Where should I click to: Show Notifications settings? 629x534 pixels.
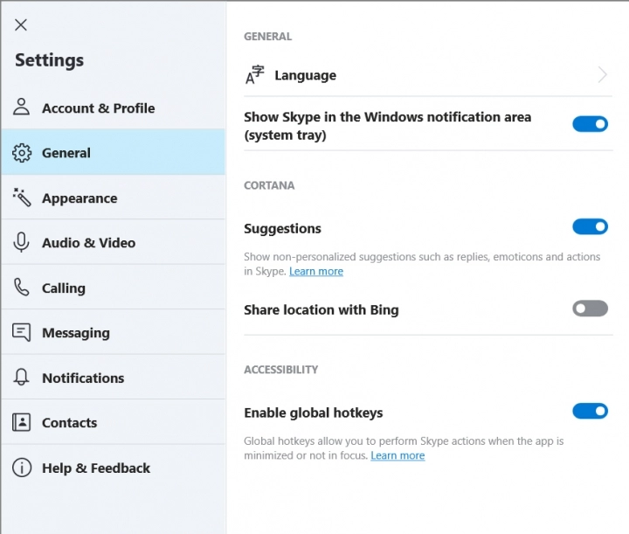coord(114,378)
